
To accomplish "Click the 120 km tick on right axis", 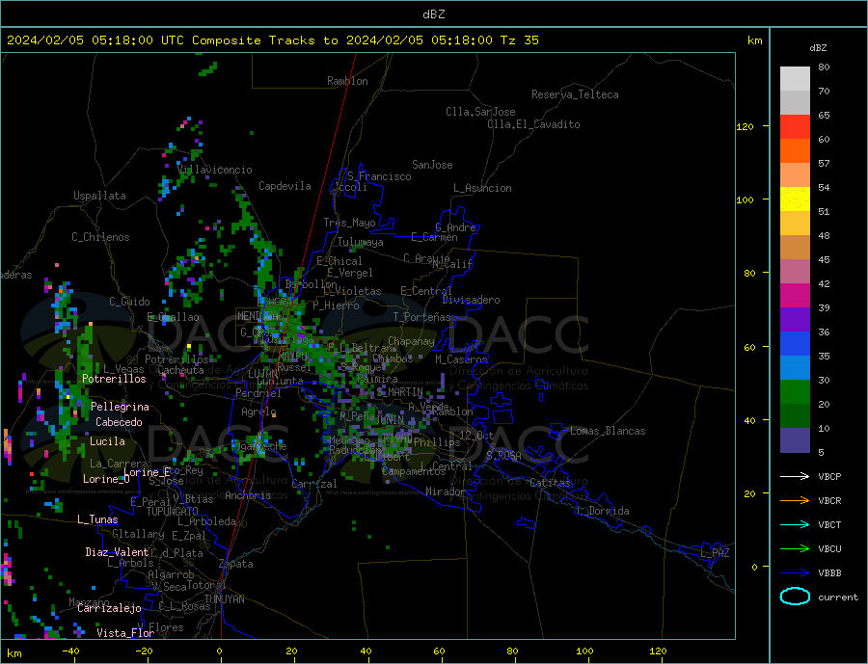I will (x=746, y=126).
